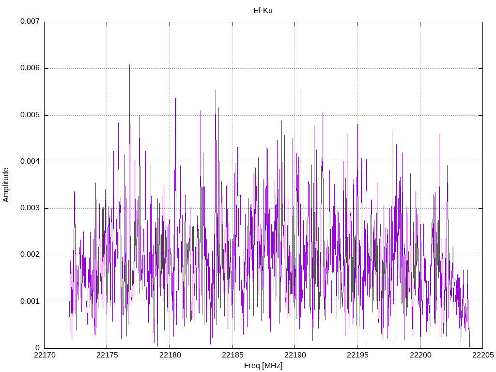Click the tallest spectrum peak above 0.006

(x=129, y=65)
